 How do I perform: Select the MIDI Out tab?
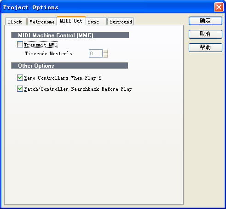(71, 21)
